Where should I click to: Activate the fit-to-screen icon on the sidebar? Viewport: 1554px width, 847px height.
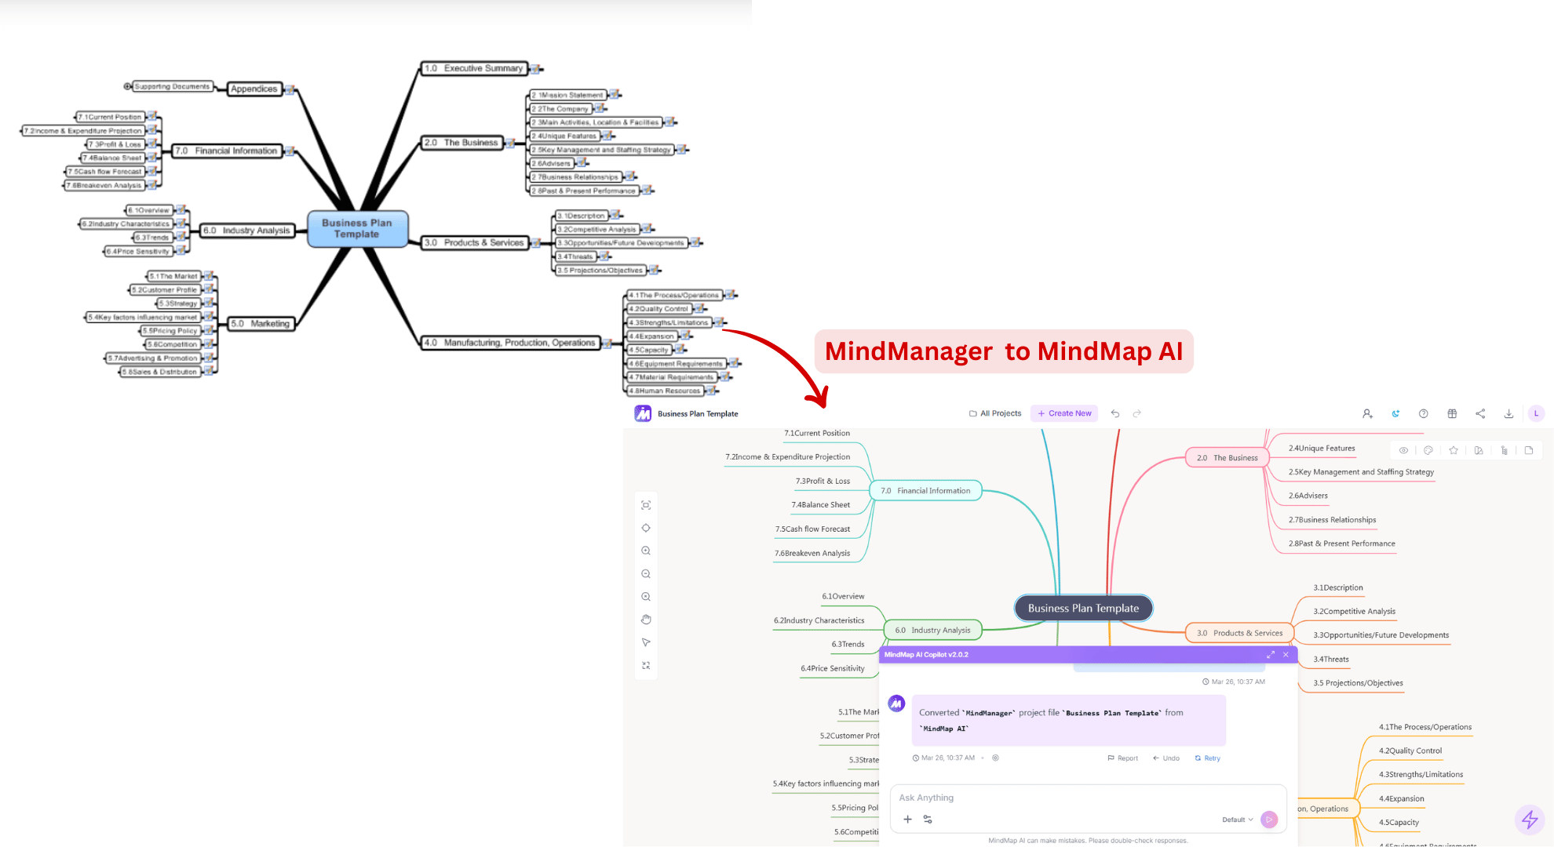[x=646, y=505]
